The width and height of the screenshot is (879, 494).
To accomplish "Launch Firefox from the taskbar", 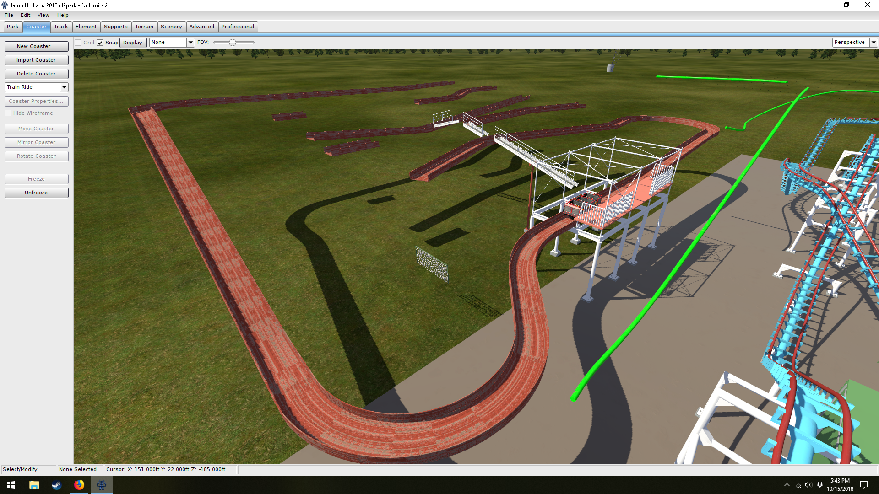I will coord(79,485).
